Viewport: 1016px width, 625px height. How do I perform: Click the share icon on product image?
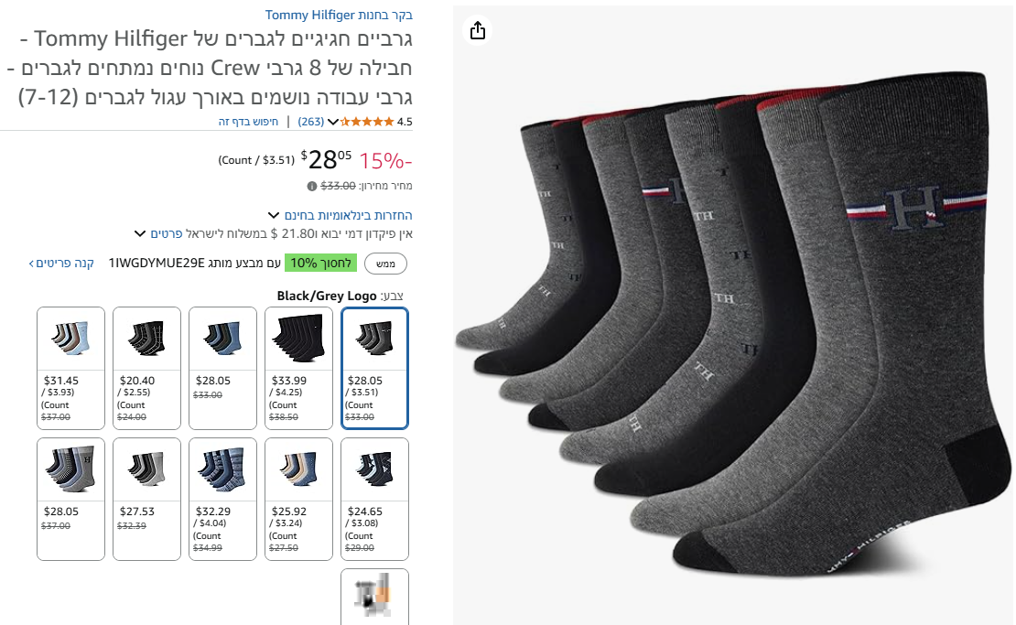tap(478, 30)
